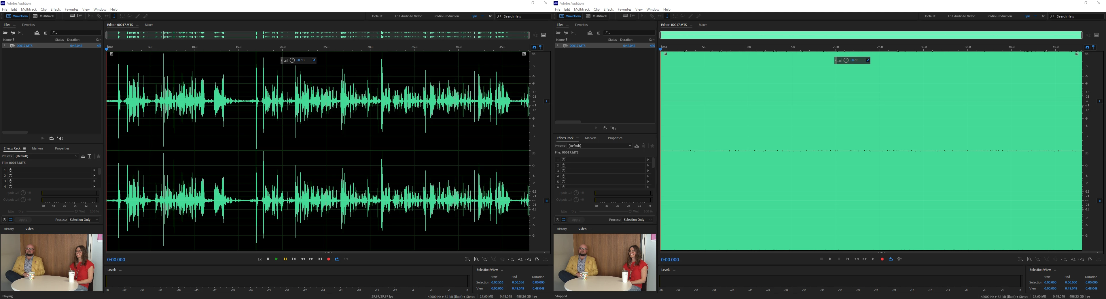The image size is (1106, 299).
Task: Click Move Playhead to Next in right window
Action: [873, 259]
